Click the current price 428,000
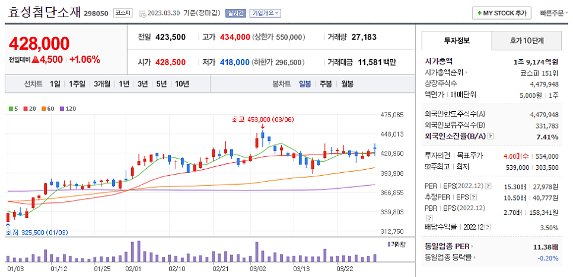Viewport: 573px width, 277px height. pos(39,44)
